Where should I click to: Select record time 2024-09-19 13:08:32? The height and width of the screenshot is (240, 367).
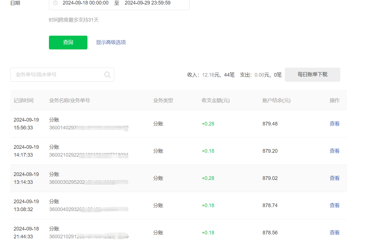[26, 205]
